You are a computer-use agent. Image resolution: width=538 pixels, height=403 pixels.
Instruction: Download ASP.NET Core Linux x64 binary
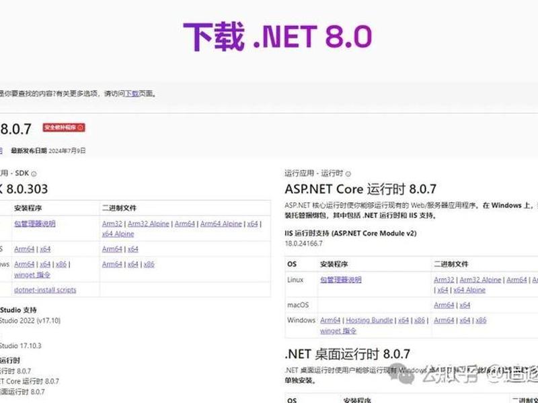click(x=443, y=290)
